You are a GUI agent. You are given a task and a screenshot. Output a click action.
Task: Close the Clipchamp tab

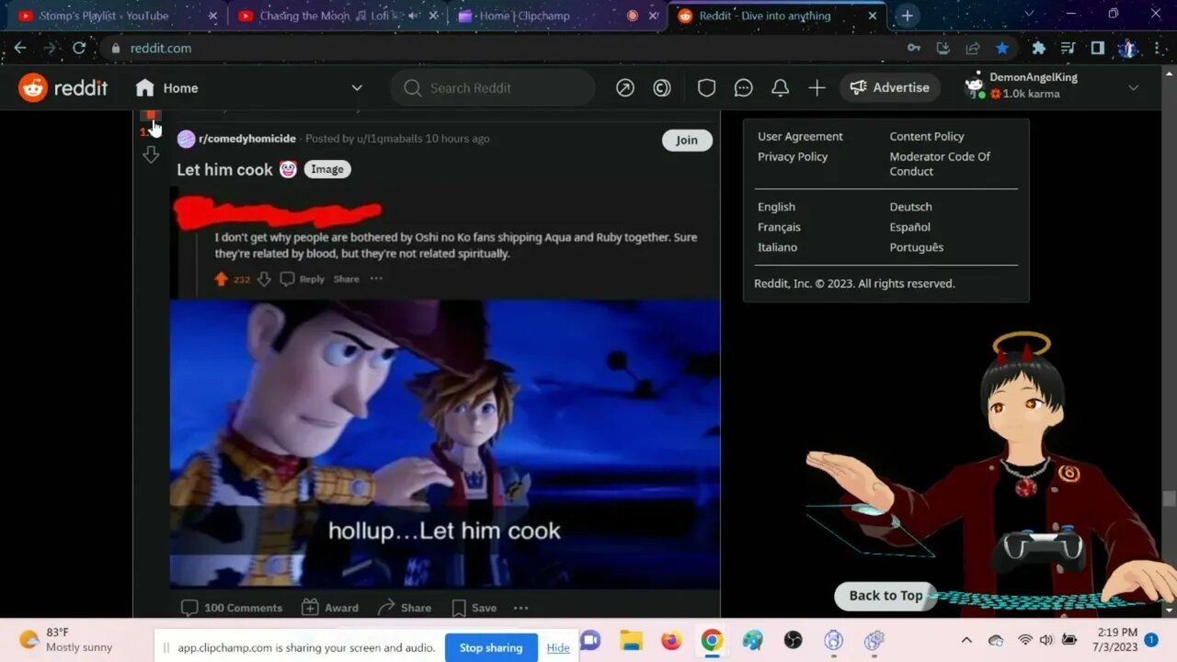[x=654, y=16]
